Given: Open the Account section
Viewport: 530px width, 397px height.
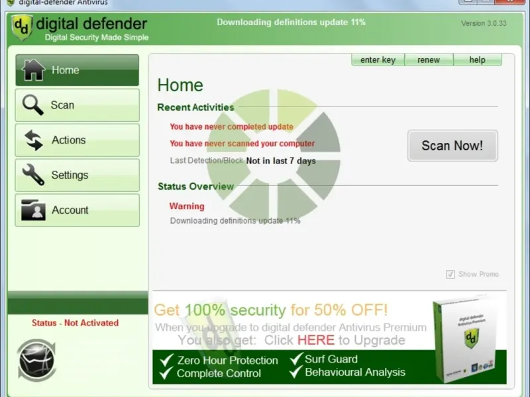Looking at the screenshot, I should point(77,210).
